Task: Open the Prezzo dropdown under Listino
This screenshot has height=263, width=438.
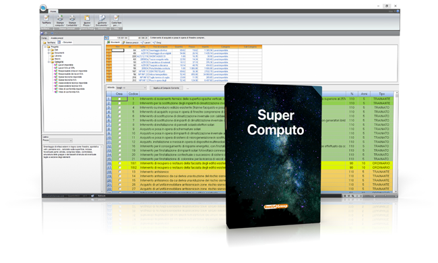Action: point(61,140)
